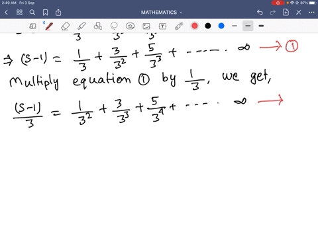
Task: Select the Eraser tool
Action: pos(66,26)
